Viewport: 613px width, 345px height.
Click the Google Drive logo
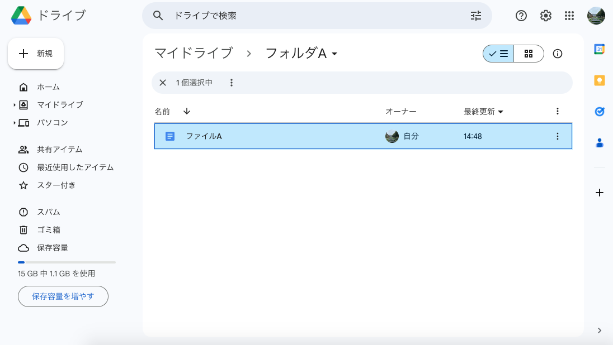[22, 16]
